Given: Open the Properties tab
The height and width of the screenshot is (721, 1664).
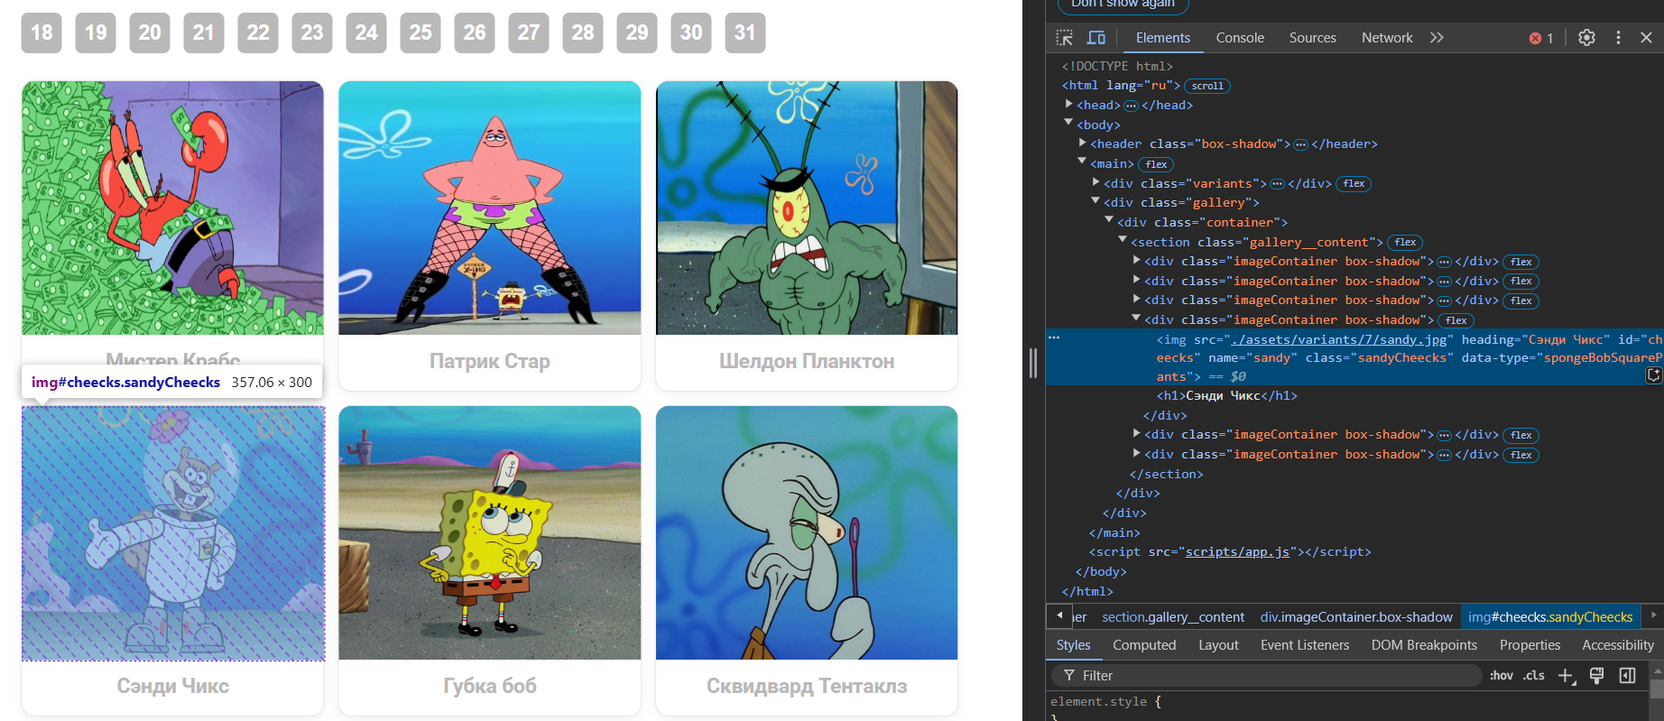Looking at the screenshot, I should [1530, 645].
